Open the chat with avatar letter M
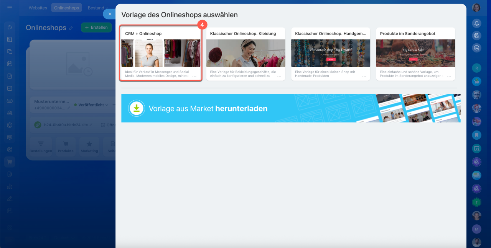Viewport: 491px width, 248px height. point(476,229)
